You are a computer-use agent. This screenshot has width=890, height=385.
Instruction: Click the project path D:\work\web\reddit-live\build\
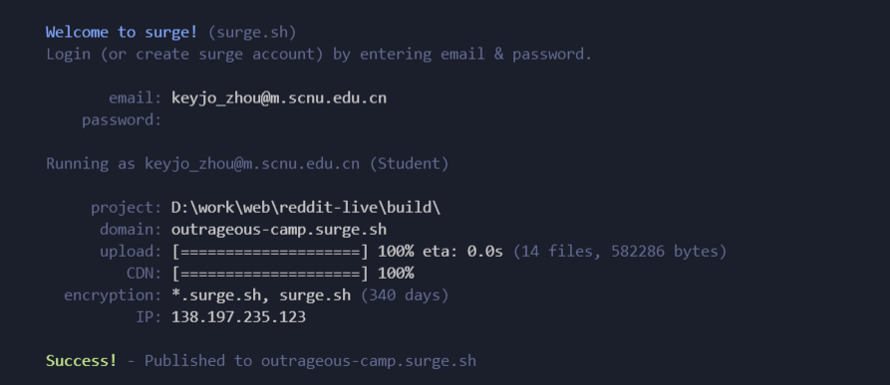coord(306,208)
